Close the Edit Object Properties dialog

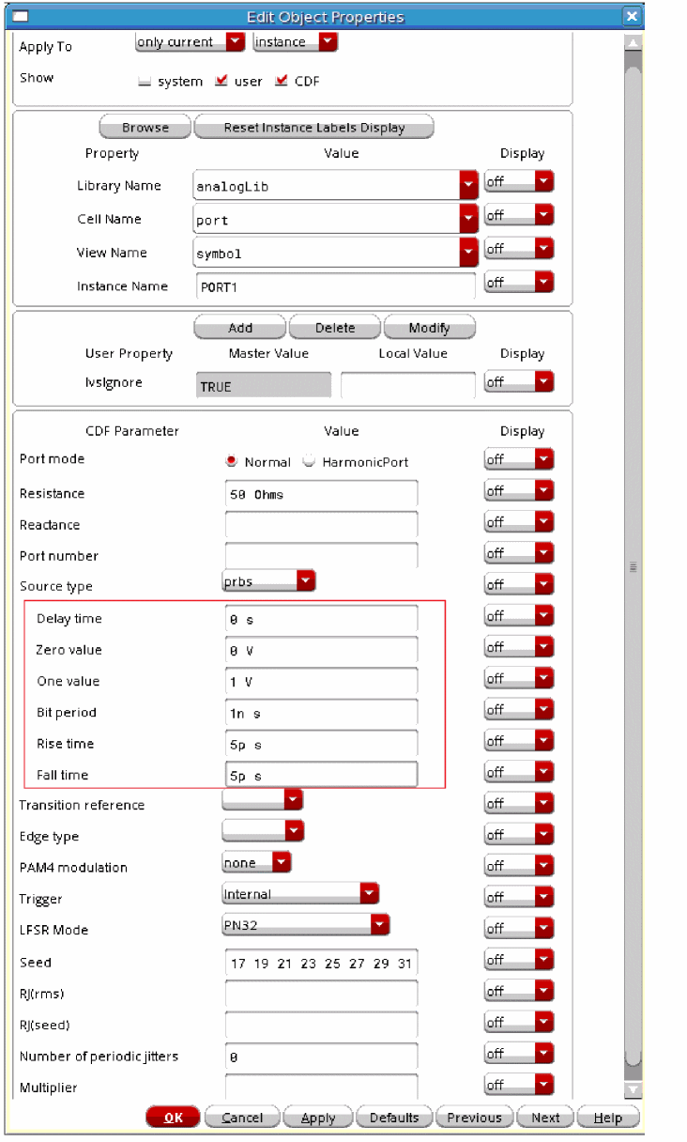633,17
